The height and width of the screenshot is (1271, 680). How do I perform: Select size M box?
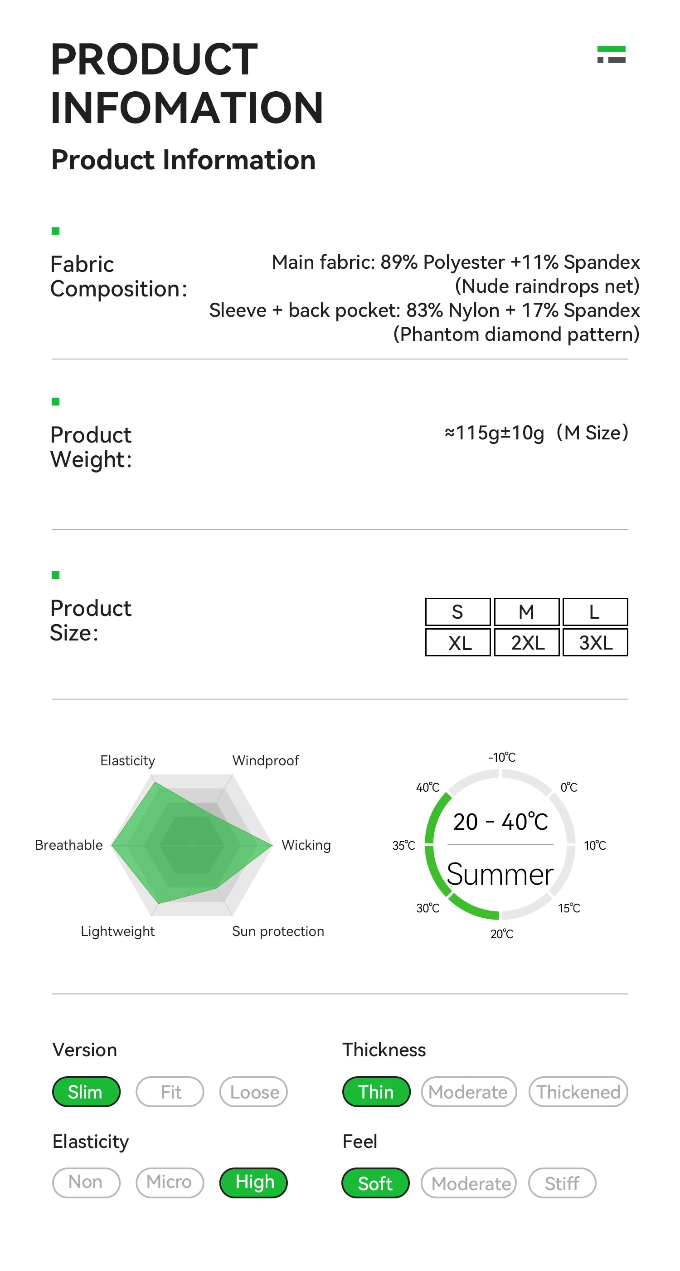pos(526,612)
